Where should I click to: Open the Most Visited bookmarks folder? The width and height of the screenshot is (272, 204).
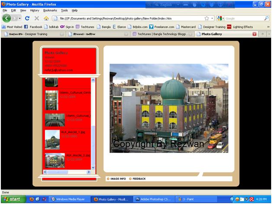12,27
